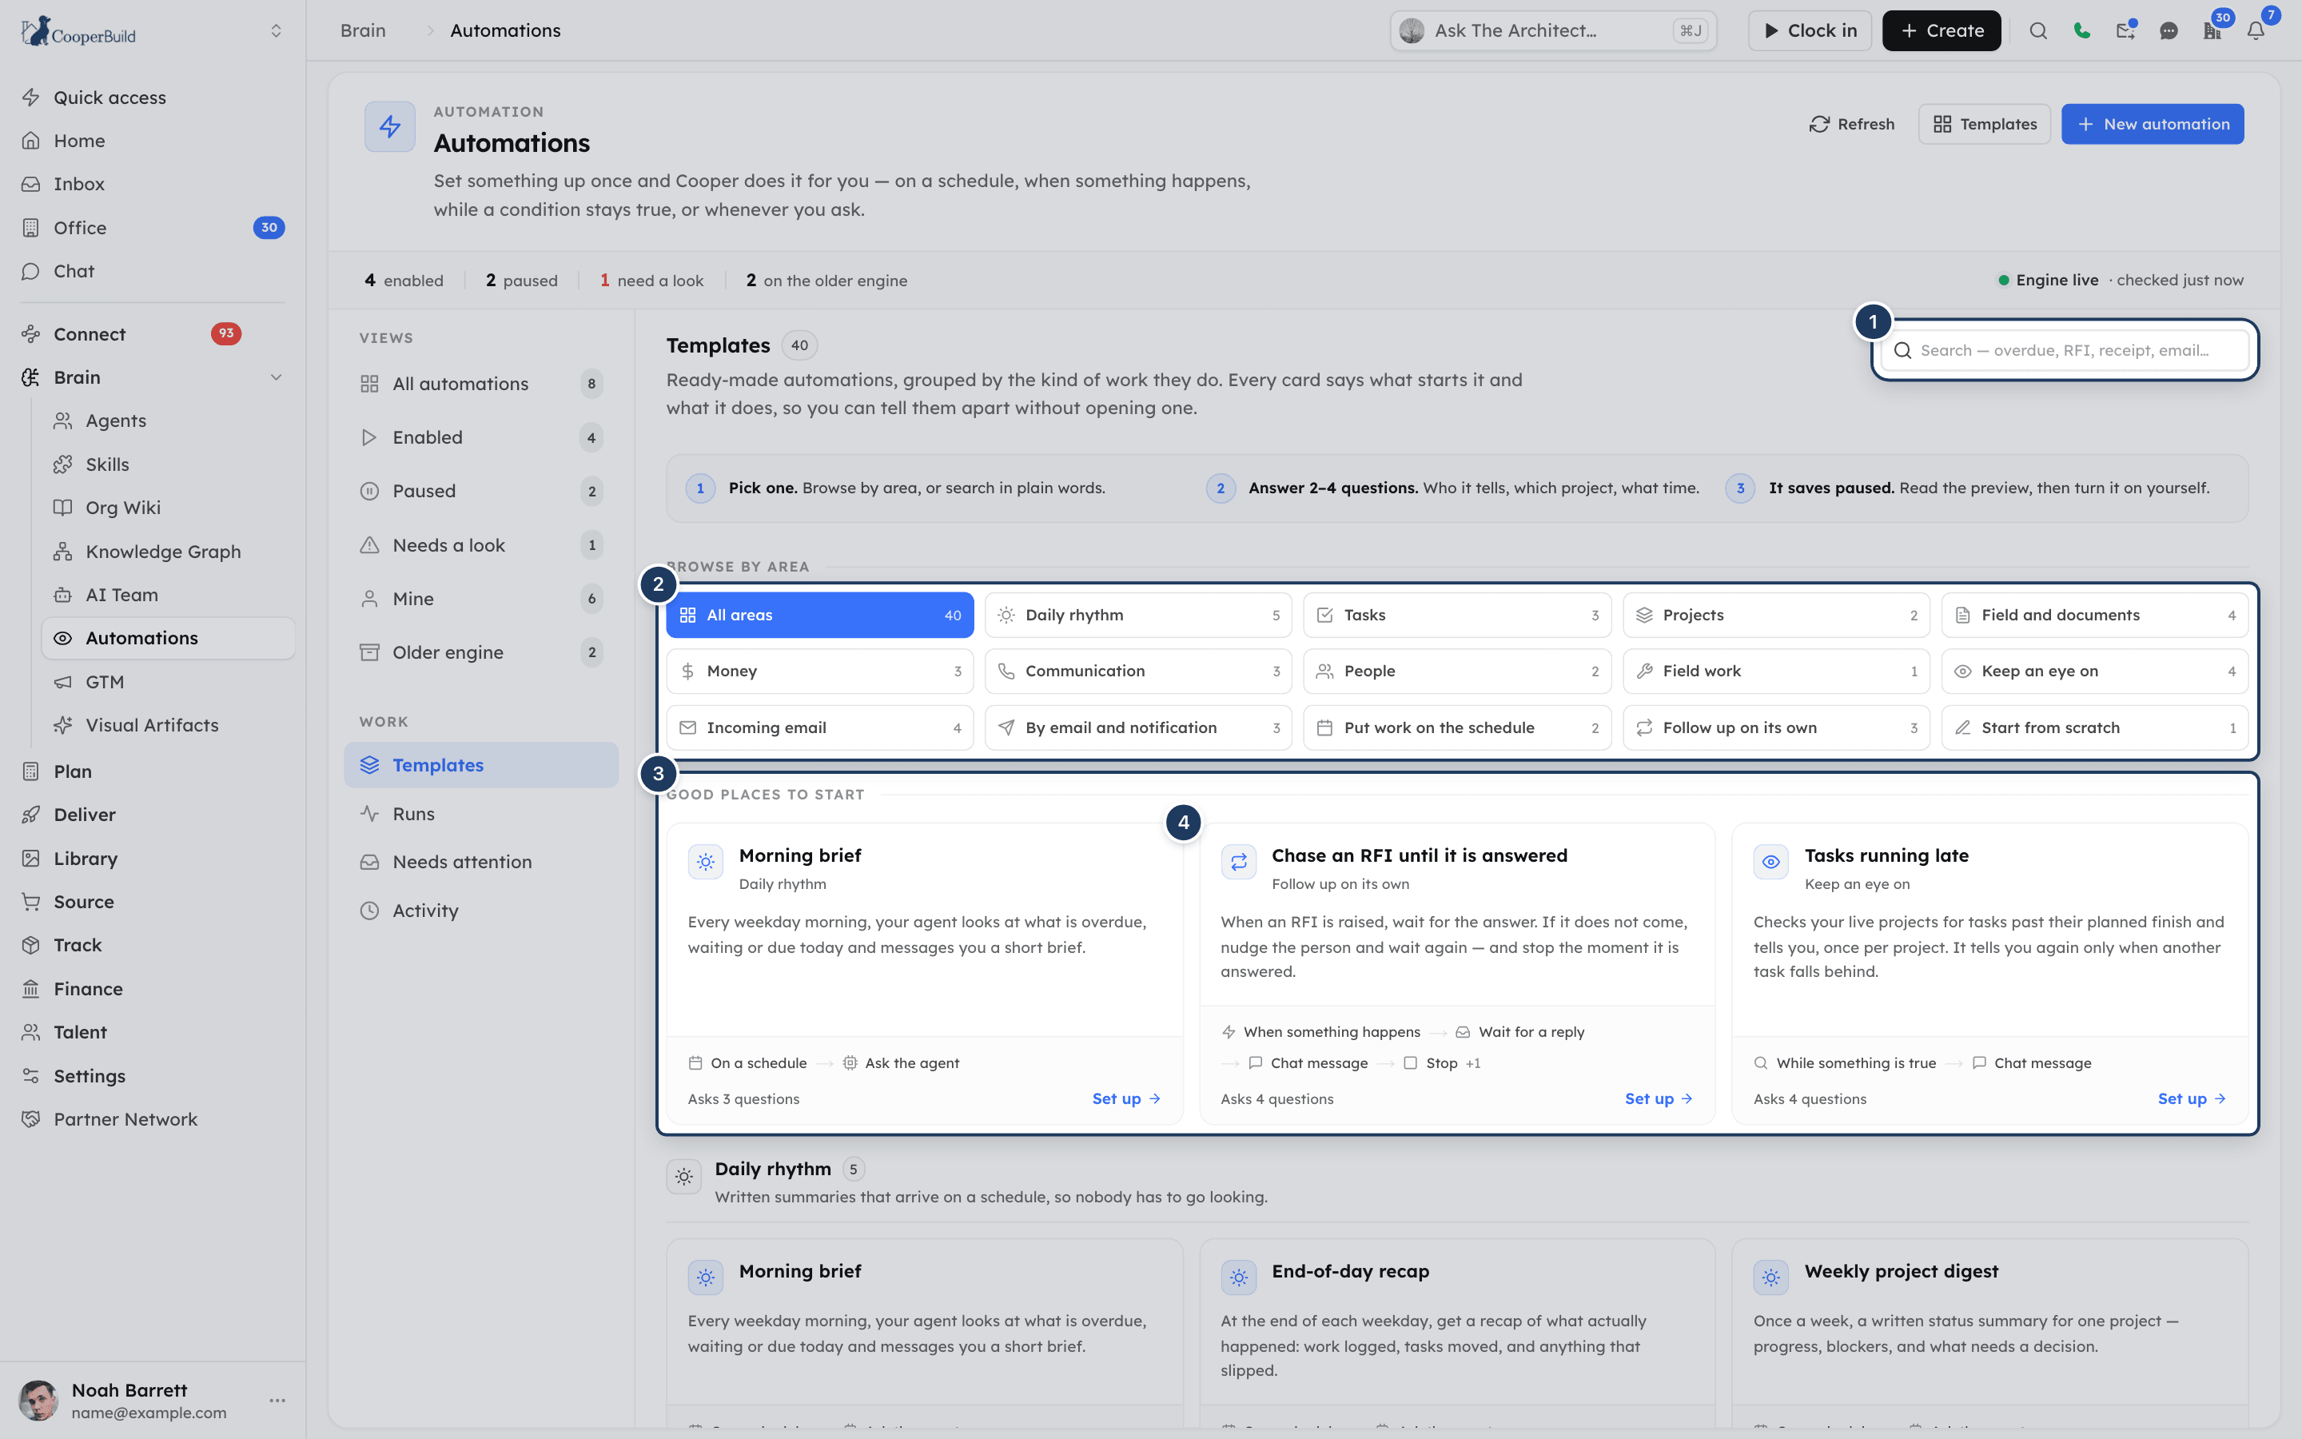Click the Brain breadcrumb link

click(362, 30)
